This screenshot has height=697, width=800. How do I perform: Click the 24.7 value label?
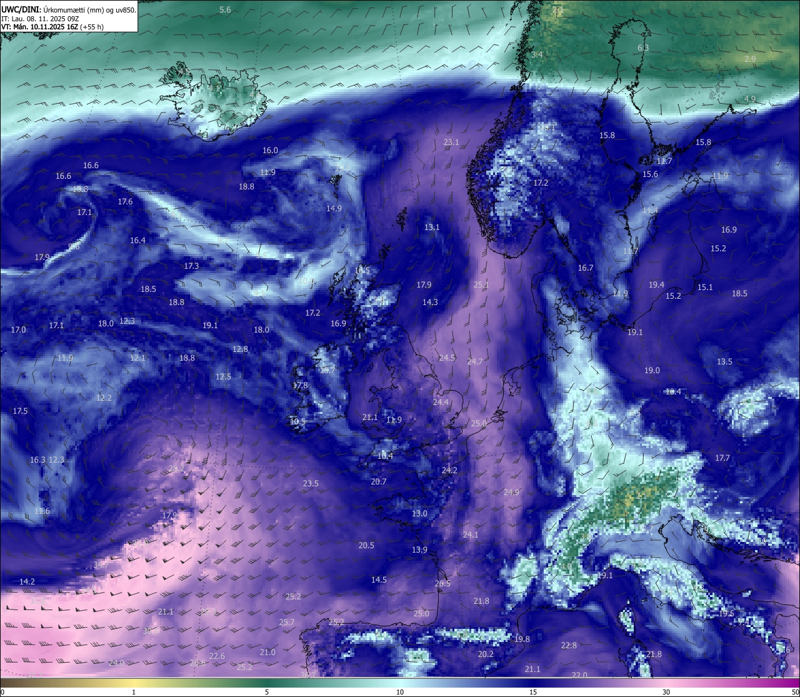tap(475, 362)
